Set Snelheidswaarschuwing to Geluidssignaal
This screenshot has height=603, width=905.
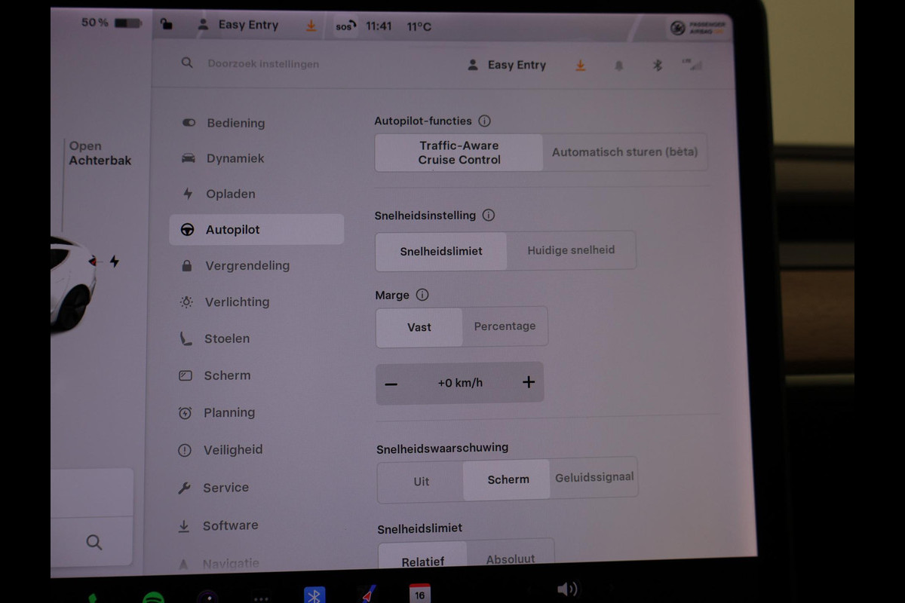[594, 478]
